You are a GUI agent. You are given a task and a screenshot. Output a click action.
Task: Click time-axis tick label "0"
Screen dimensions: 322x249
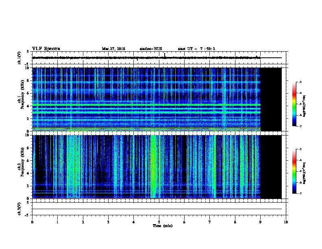point(32,222)
